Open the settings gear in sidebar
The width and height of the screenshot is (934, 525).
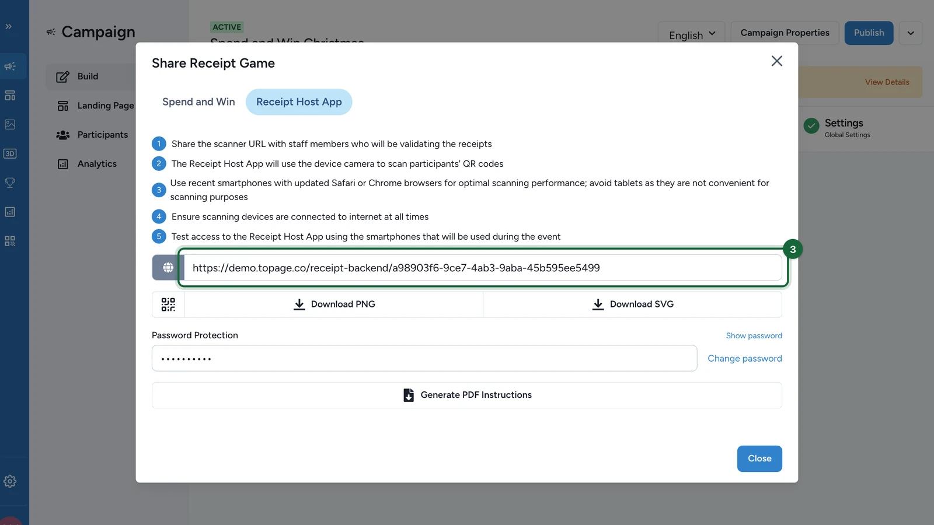10,481
